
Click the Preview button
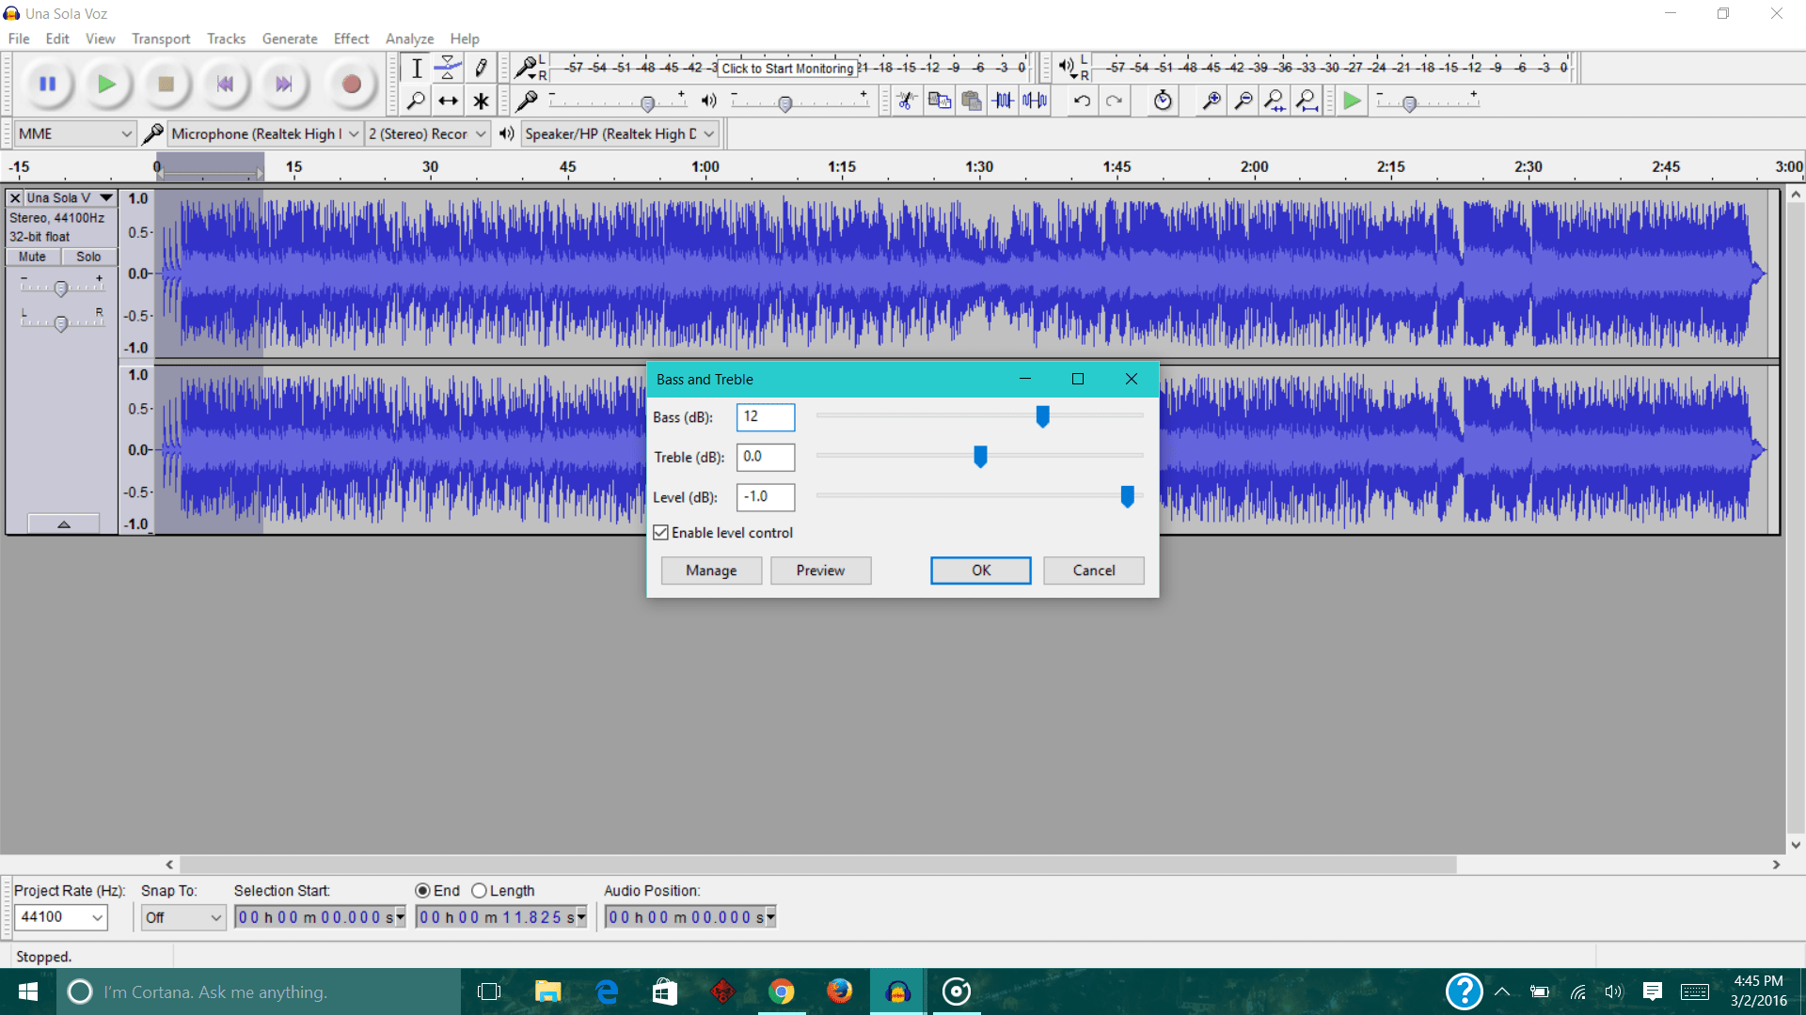tap(820, 570)
